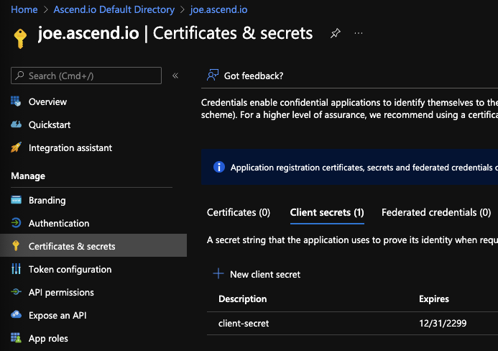Collapse the sidebar navigation menu

click(175, 76)
